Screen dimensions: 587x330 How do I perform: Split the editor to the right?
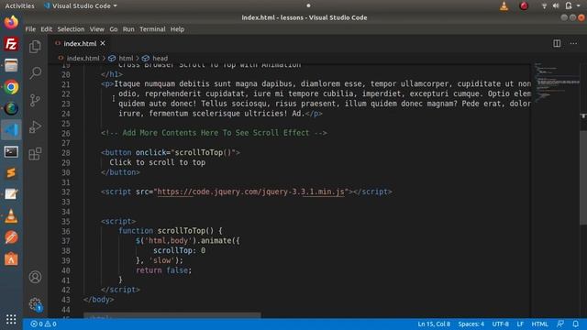point(557,43)
